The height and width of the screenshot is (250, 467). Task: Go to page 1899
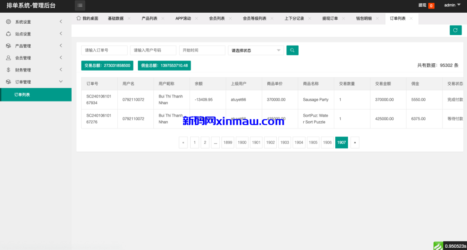228,143
